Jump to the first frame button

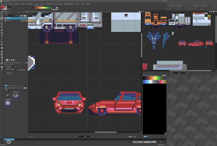[137, 142]
